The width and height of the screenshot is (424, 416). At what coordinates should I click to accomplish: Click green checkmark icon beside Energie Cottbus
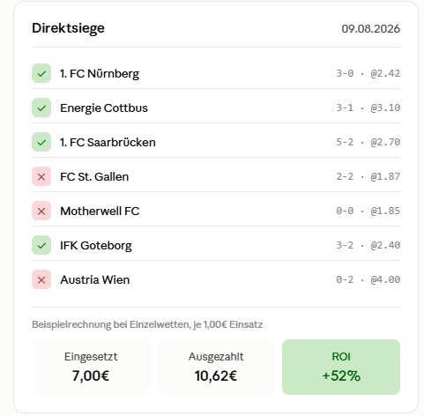41,108
